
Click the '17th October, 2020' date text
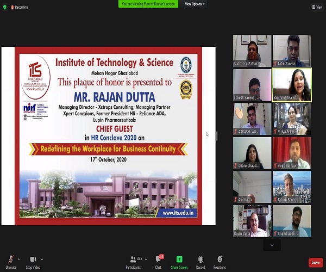[108, 159]
